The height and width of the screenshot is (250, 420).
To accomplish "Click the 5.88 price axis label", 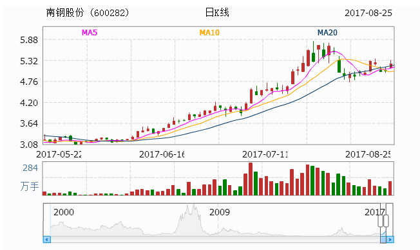I will tap(29, 40).
